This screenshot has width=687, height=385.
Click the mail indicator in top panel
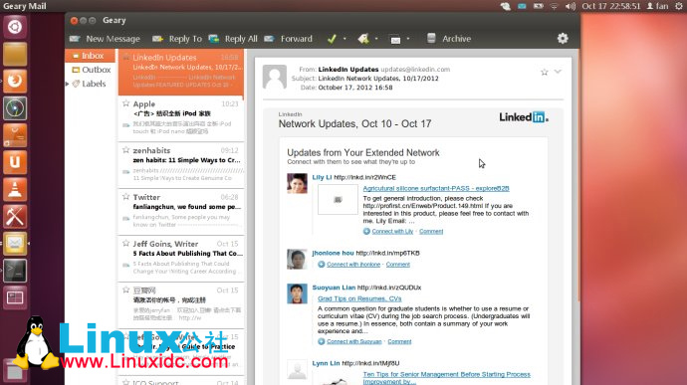522,6
